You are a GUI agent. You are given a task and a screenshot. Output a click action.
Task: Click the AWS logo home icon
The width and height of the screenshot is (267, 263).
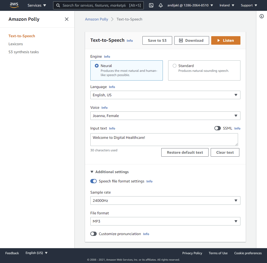pyautogui.click(x=14, y=5)
